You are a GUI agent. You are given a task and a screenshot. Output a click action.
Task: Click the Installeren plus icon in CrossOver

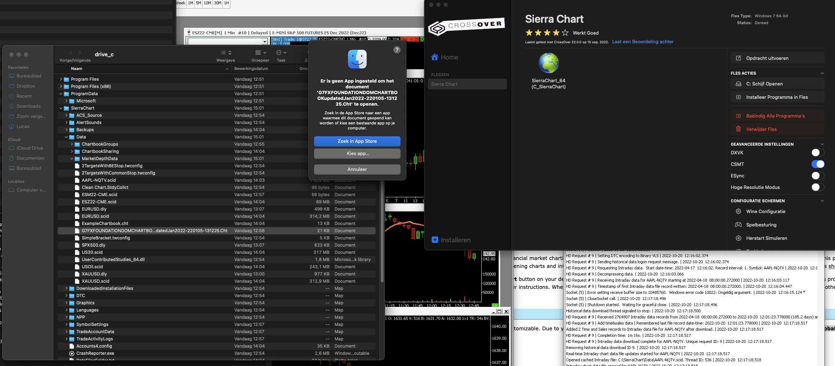coord(435,240)
